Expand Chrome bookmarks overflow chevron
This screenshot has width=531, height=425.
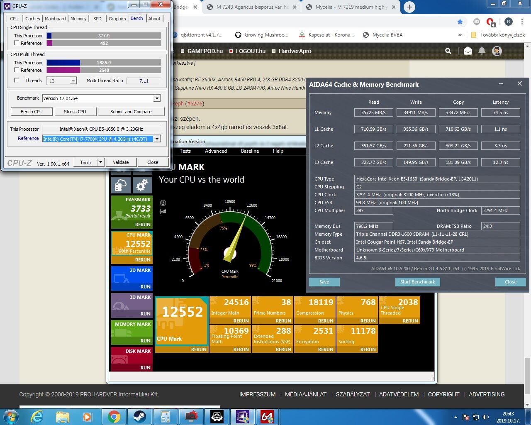(460, 35)
